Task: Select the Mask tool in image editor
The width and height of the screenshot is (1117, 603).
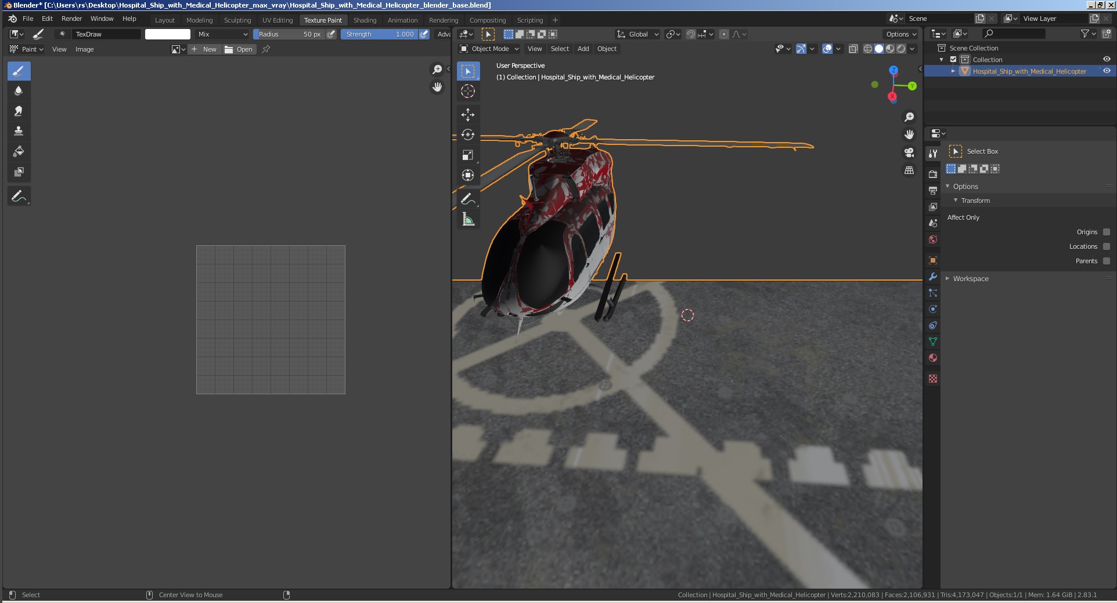Action: click(x=19, y=172)
